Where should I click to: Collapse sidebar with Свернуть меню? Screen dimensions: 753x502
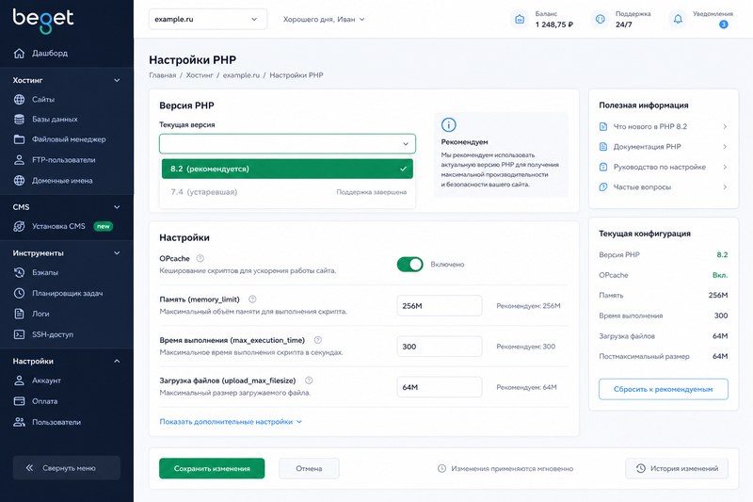click(x=67, y=468)
